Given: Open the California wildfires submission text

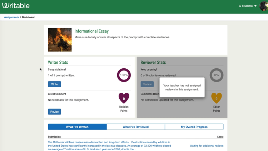Looking at the screenshot, I should (x=109, y=146).
